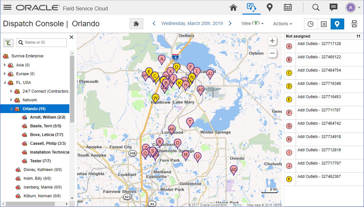Select Installation Technician resource

coord(50,152)
